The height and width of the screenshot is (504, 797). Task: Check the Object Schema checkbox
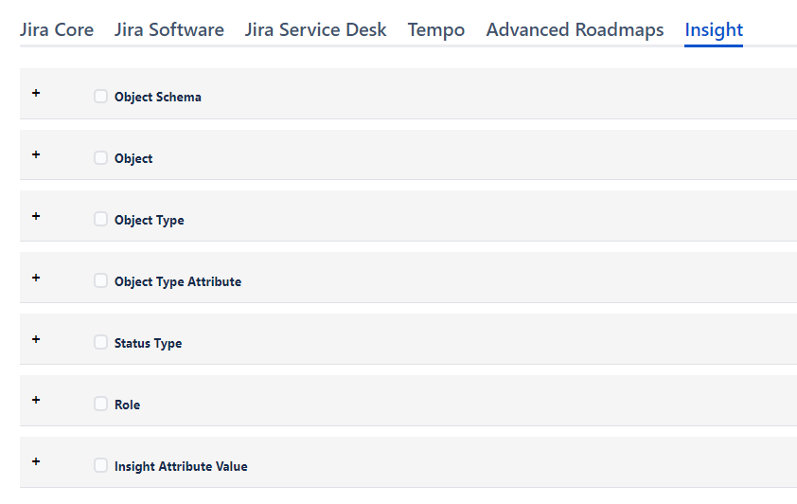pos(100,96)
